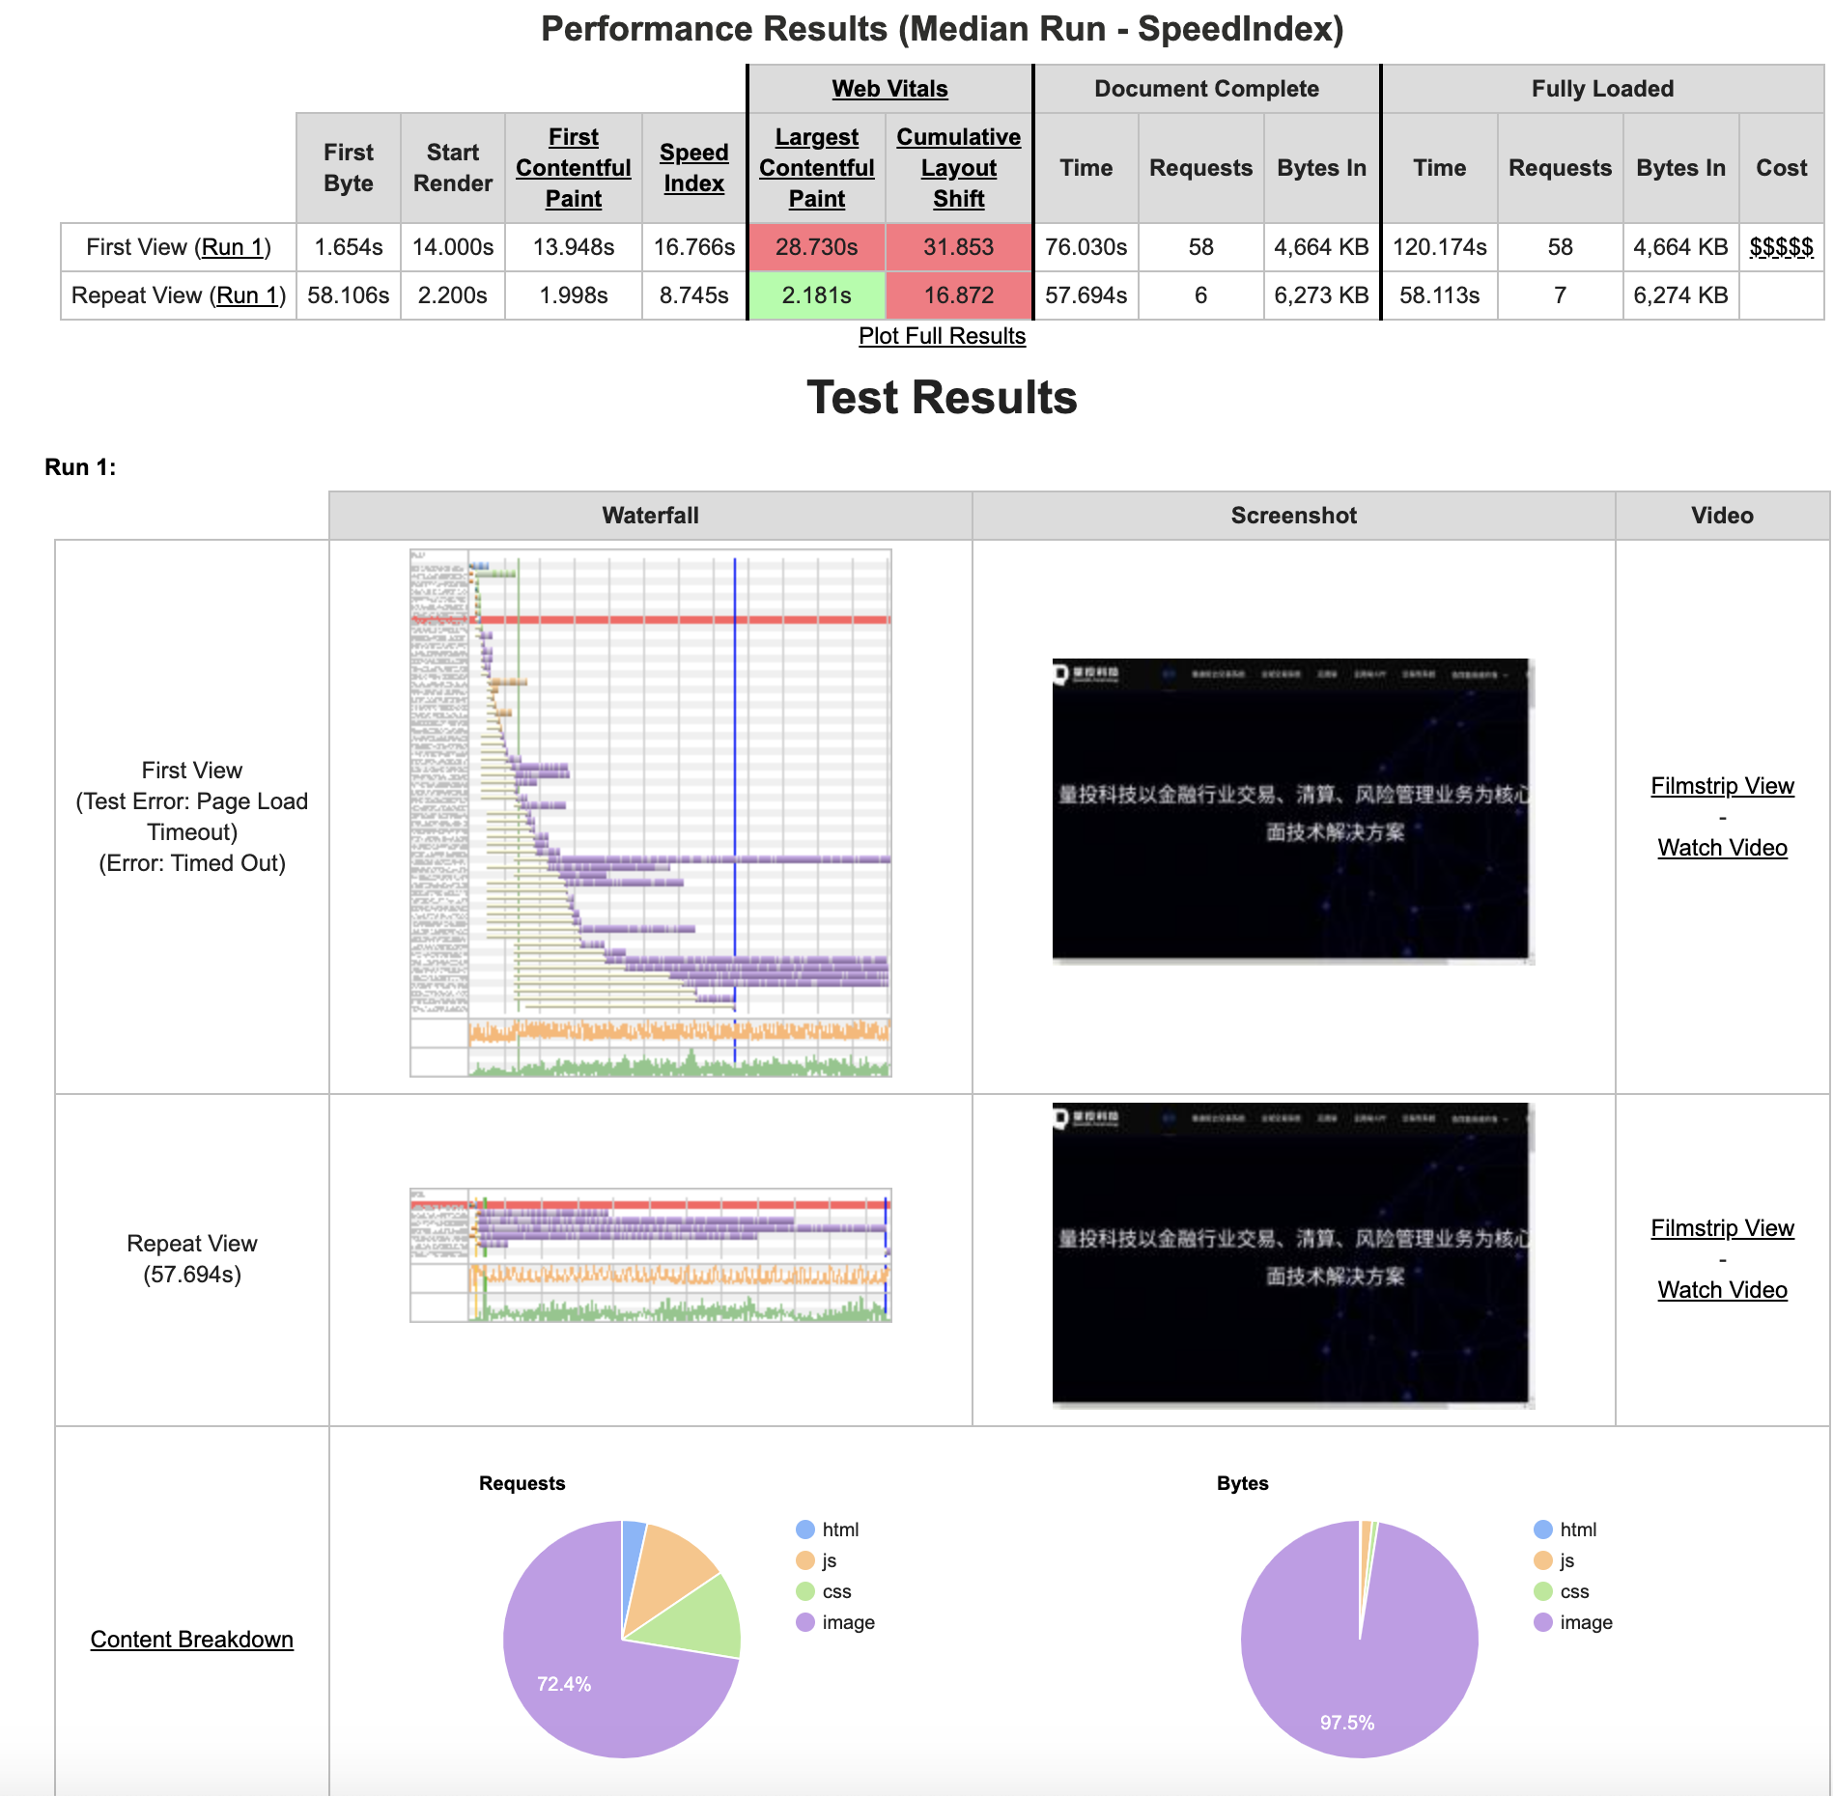1833x1796 pixels.
Task: Open Filmstrip View for Repeat View
Action: [1721, 1228]
